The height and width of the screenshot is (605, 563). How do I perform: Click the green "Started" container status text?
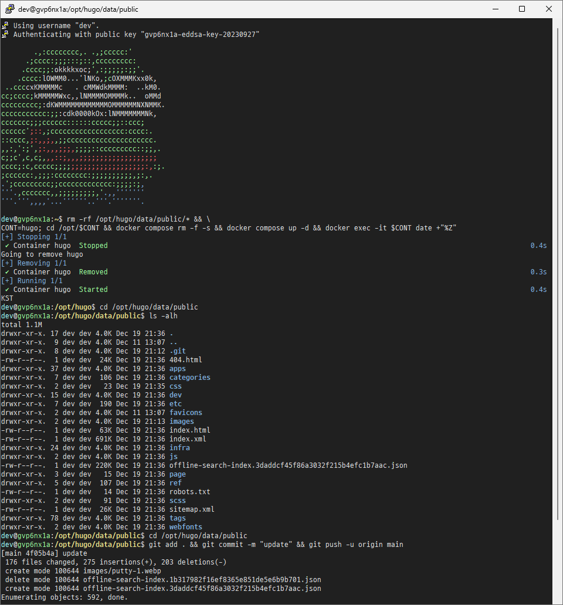pyautogui.click(x=93, y=290)
